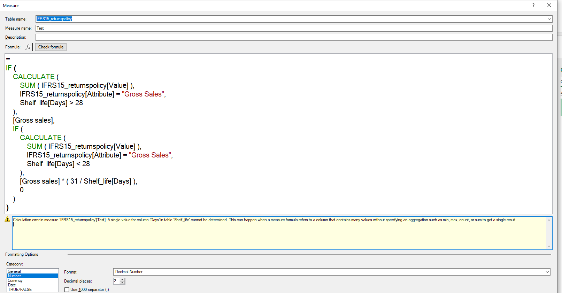Screen dimensions: 562x293
Task: Click the Help question mark button
Action: click(x=533, y=5)
